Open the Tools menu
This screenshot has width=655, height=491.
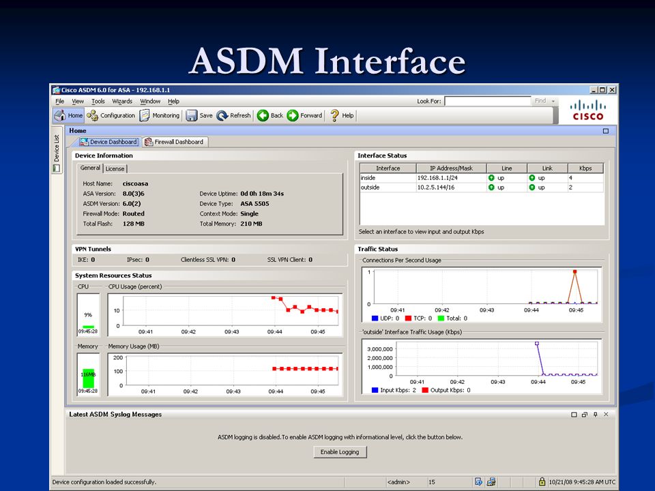tap(98, 102)
